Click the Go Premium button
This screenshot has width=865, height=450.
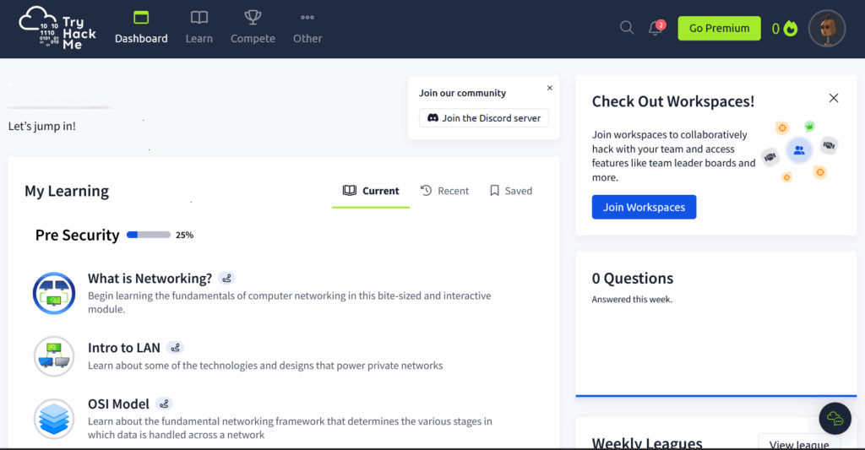tap(719, 28)
